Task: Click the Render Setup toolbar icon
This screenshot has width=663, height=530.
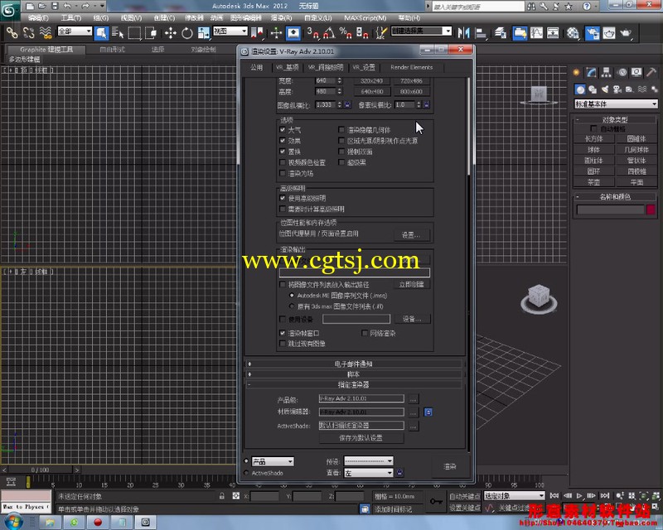Action: [x=592, y=32]
